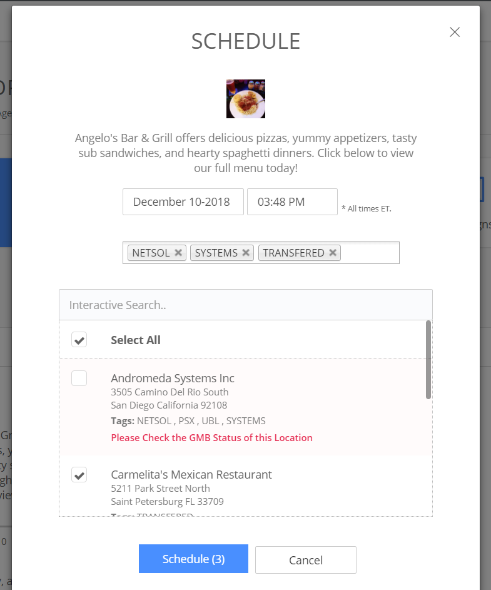
Task: Open the date picker showing December 10-2018
Action: (x=183, y=201)
